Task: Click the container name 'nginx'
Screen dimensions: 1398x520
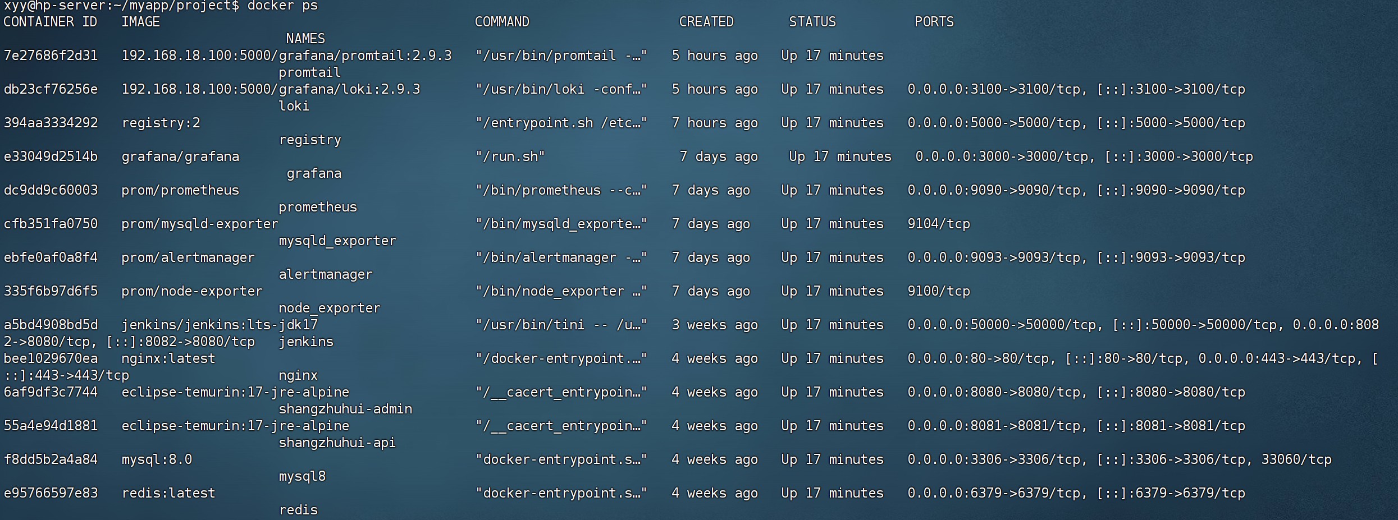Action: point(298,375)
